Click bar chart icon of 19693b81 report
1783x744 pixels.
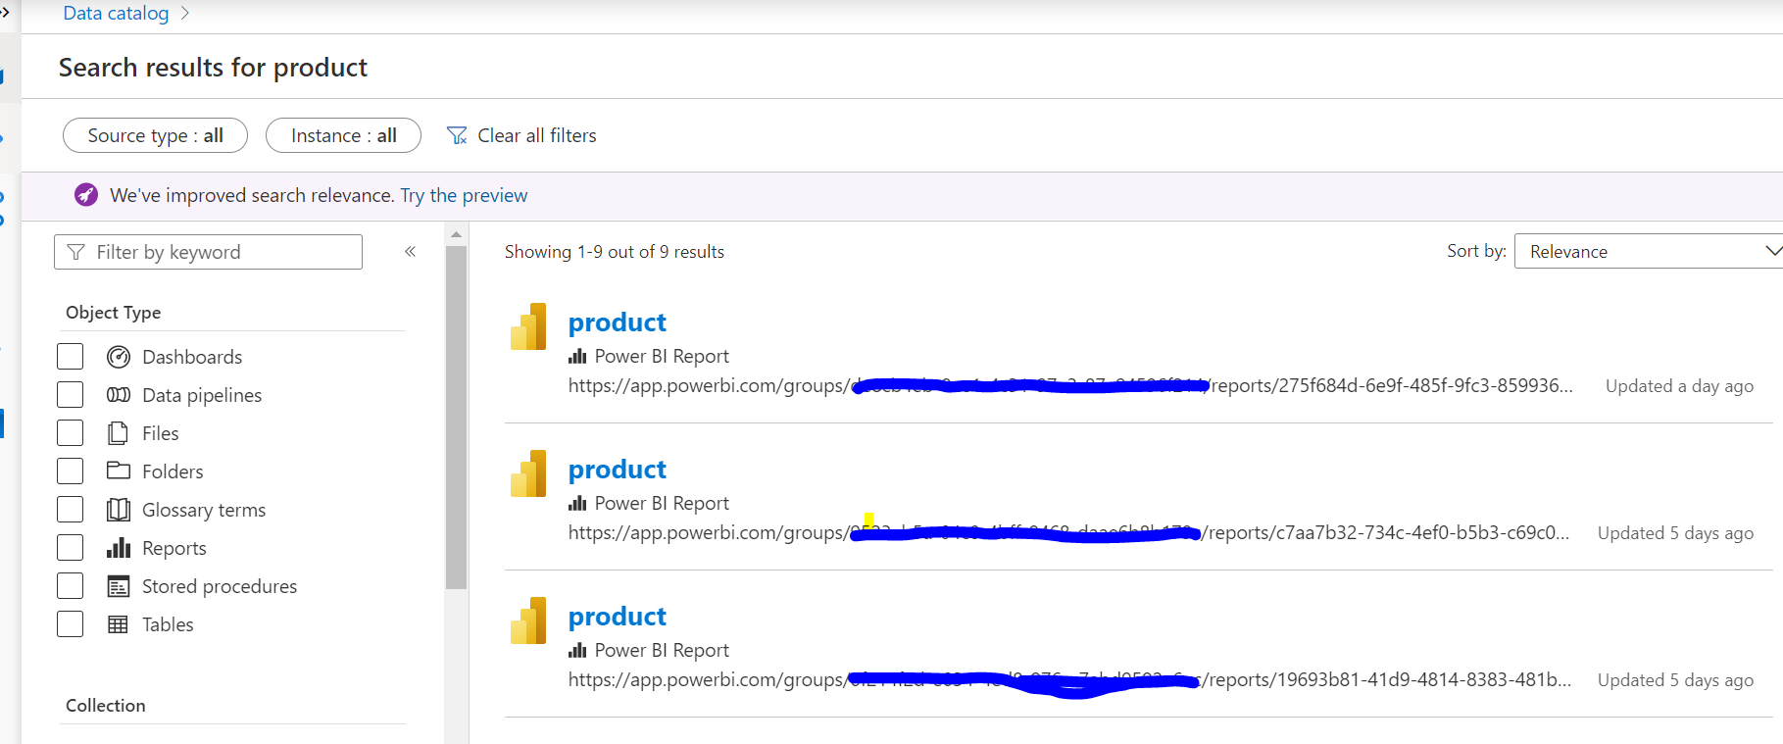(577, 650)
